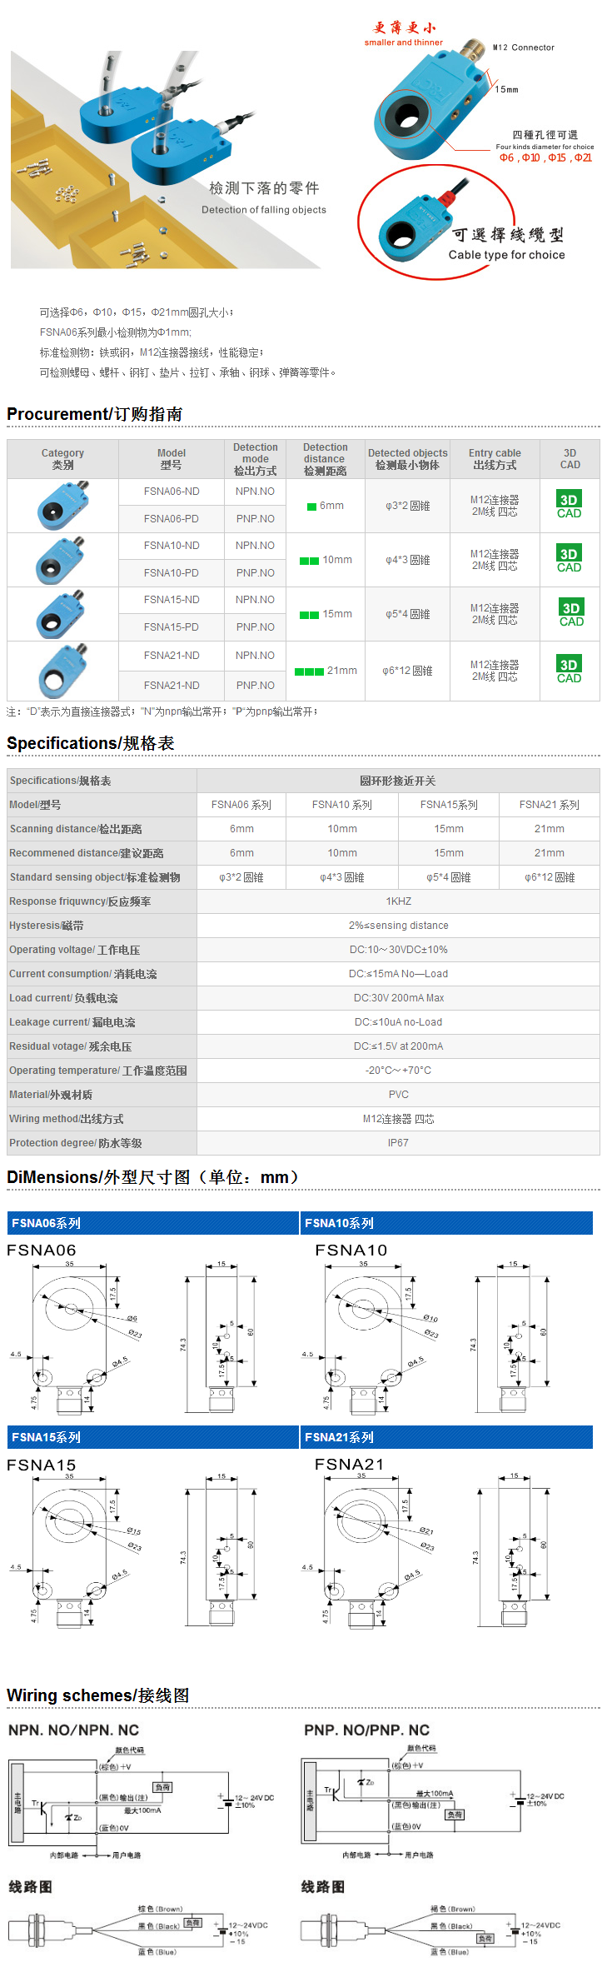Screen dimensions: 612x1962
Task: Click the FSNA10 dimension drawing
Action: click(x=426, y=1330)
